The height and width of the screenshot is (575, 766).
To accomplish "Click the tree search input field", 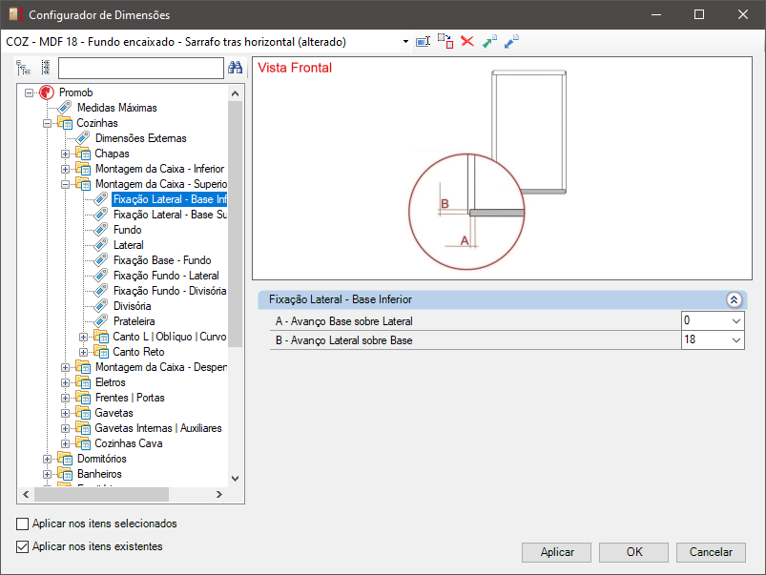I will (140, 68).
